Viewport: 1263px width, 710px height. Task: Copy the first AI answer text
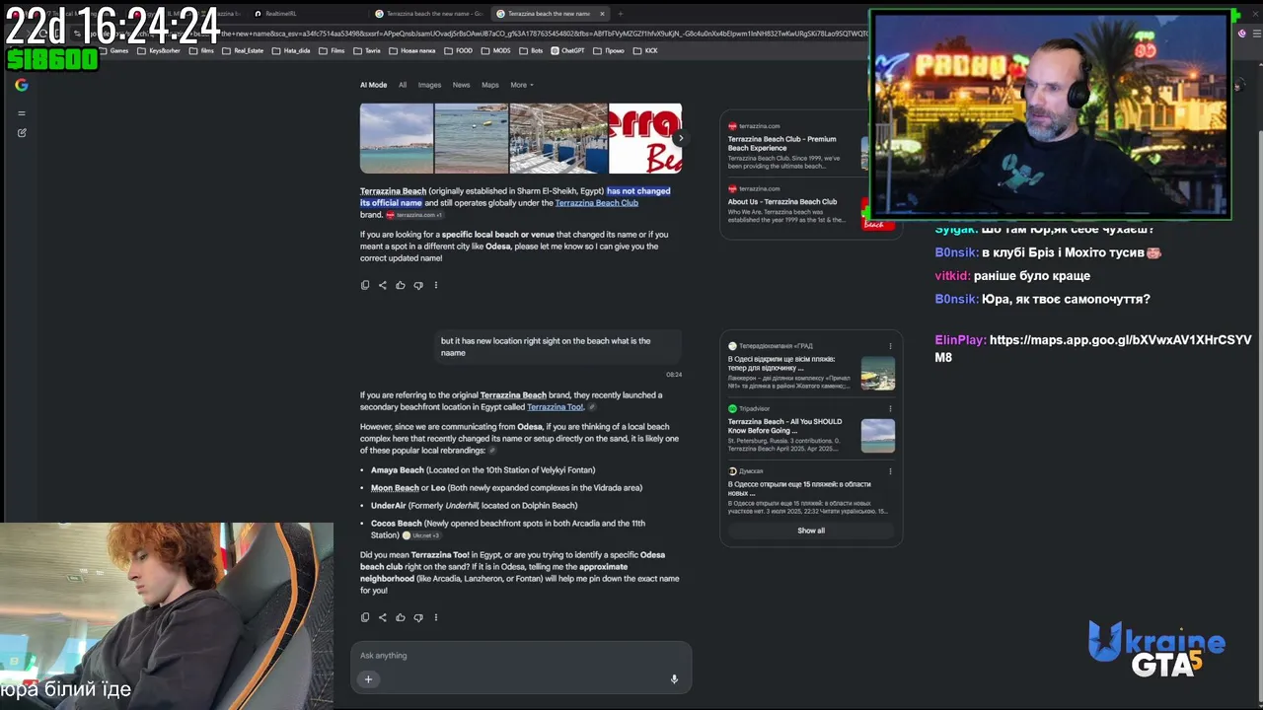point(365,285)
